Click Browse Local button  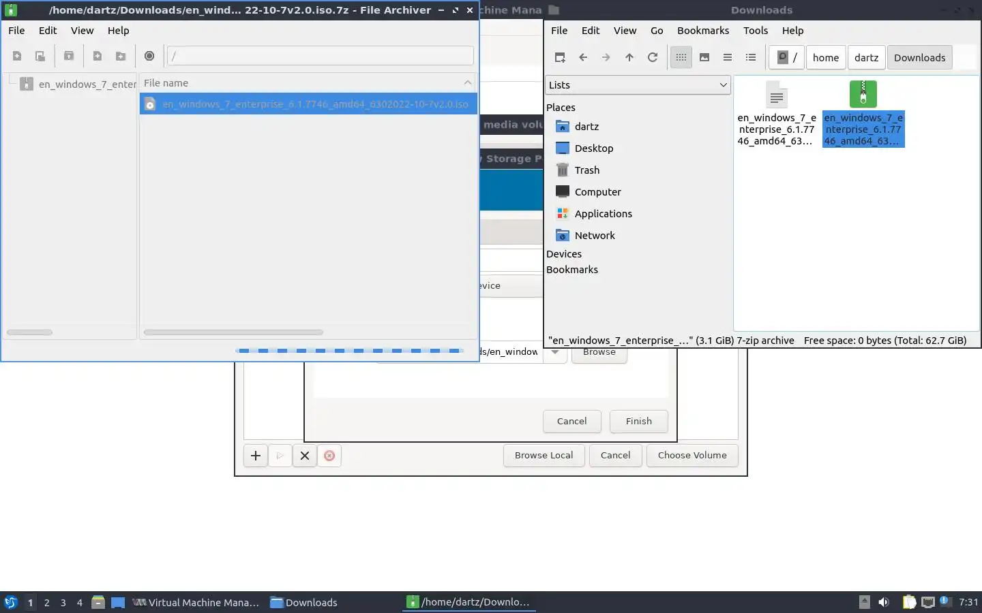click(544, 456)
